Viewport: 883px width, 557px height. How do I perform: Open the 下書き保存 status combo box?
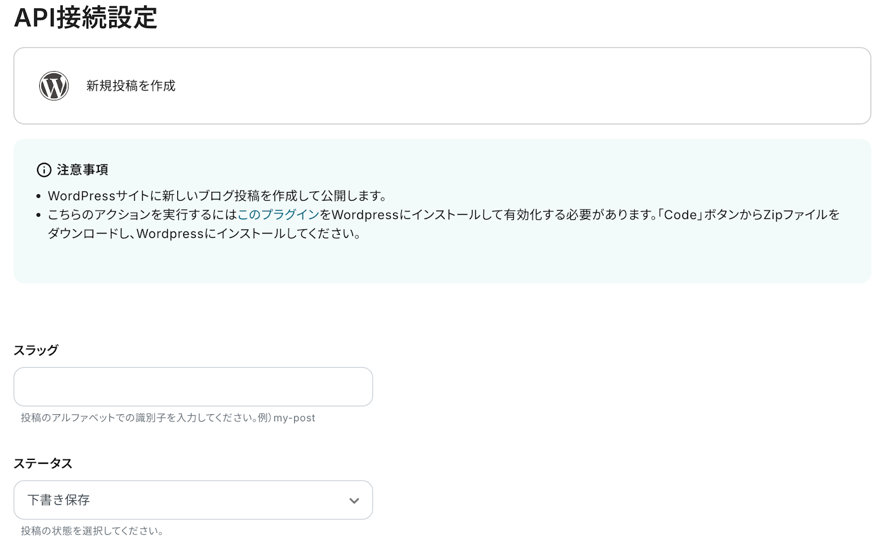click(193, 500)
